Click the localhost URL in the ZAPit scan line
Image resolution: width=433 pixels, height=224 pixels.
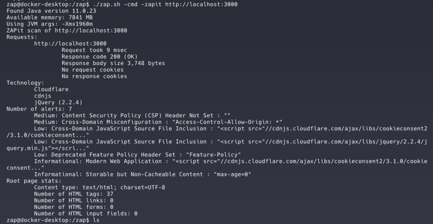[91, 30]
